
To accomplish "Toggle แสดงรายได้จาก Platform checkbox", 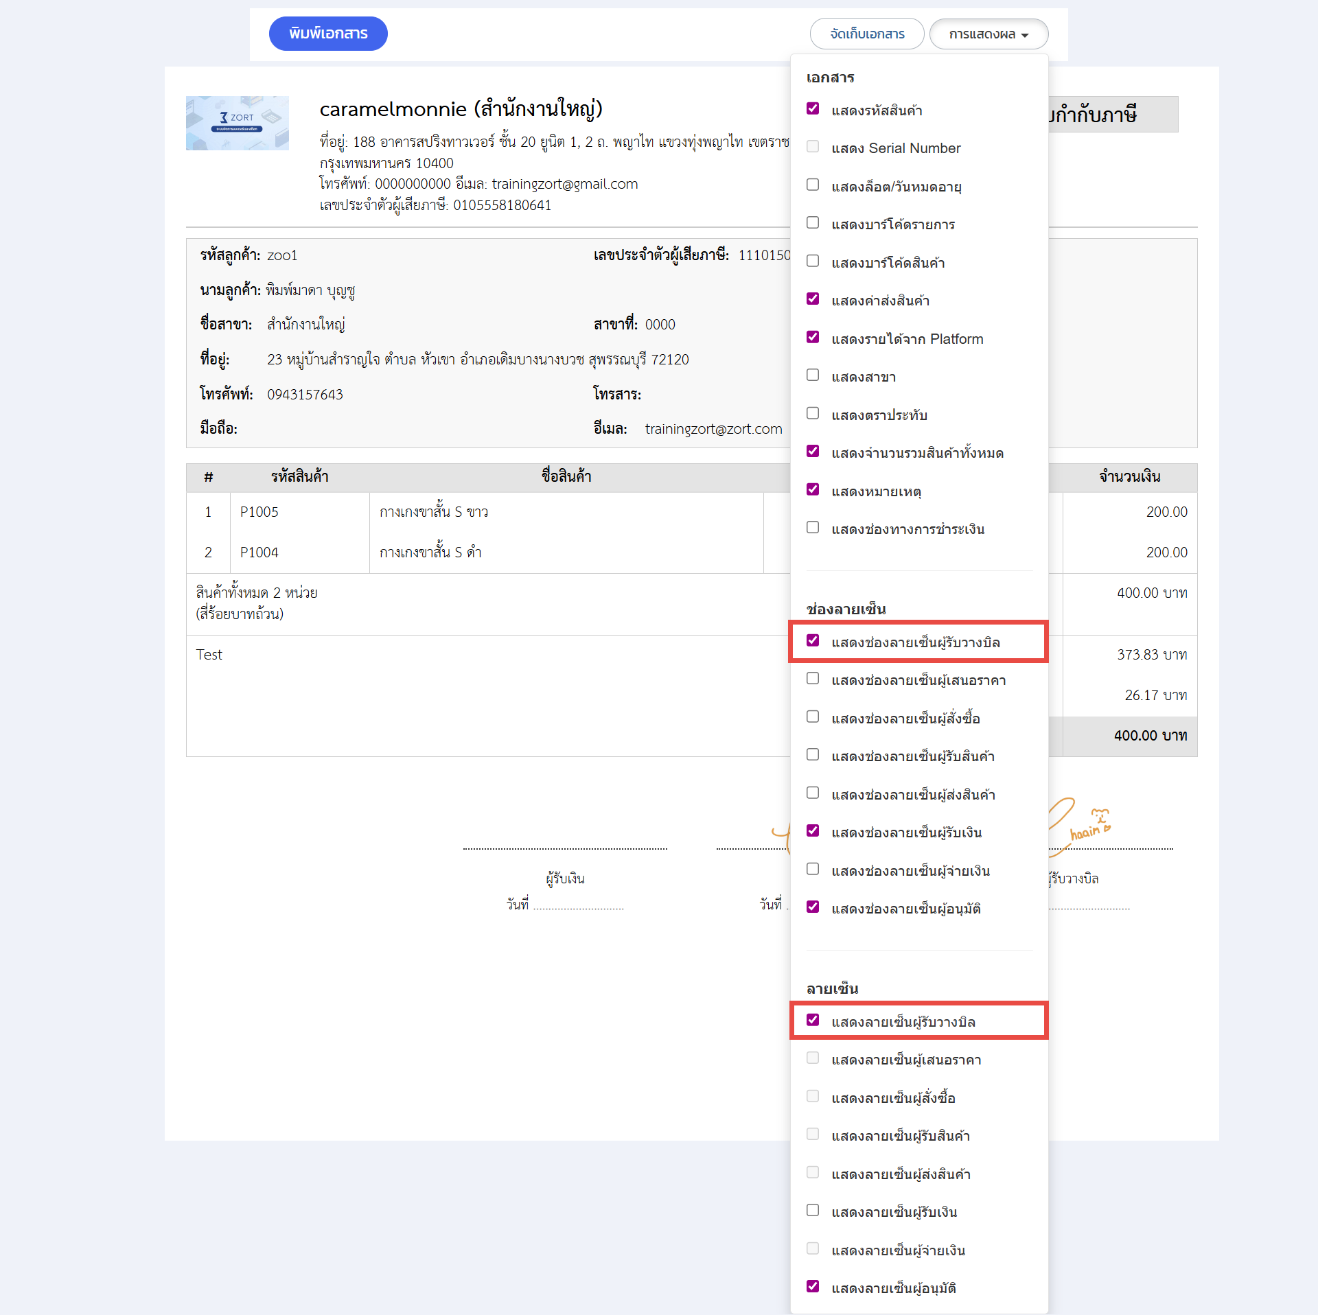I will 813,338.
